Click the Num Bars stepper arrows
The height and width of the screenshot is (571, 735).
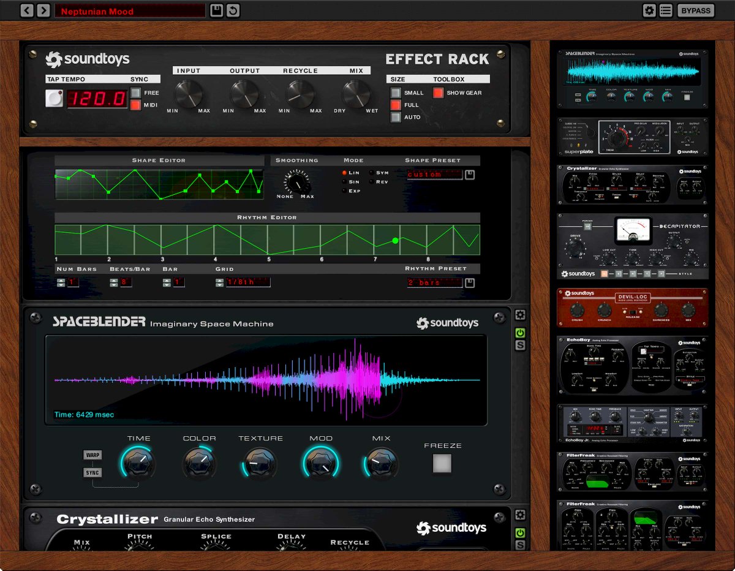pyautogui.click(x=61, y=282)
